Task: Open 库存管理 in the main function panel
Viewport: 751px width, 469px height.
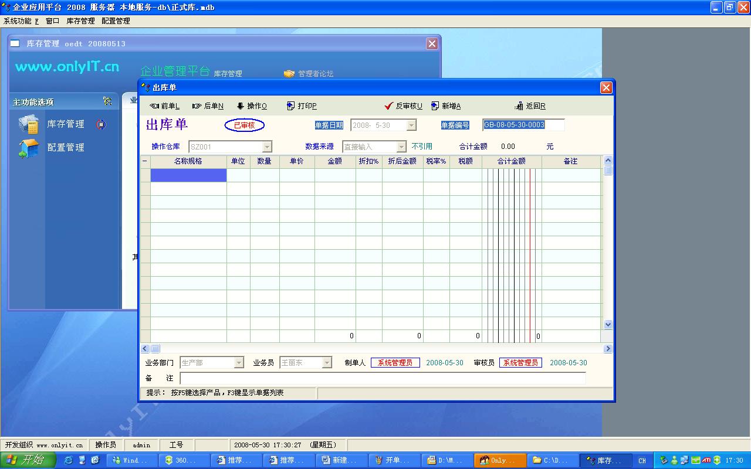Action: pos(65,124)
